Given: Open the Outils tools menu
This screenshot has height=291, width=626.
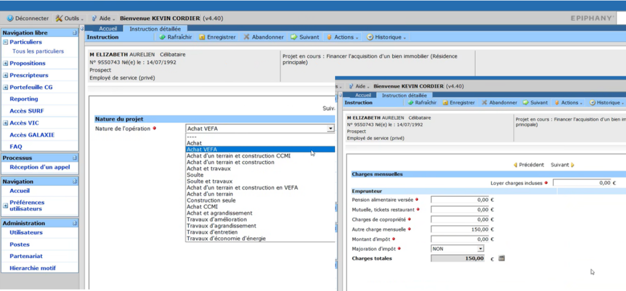Looking at the screenshot, I should 59,18.
